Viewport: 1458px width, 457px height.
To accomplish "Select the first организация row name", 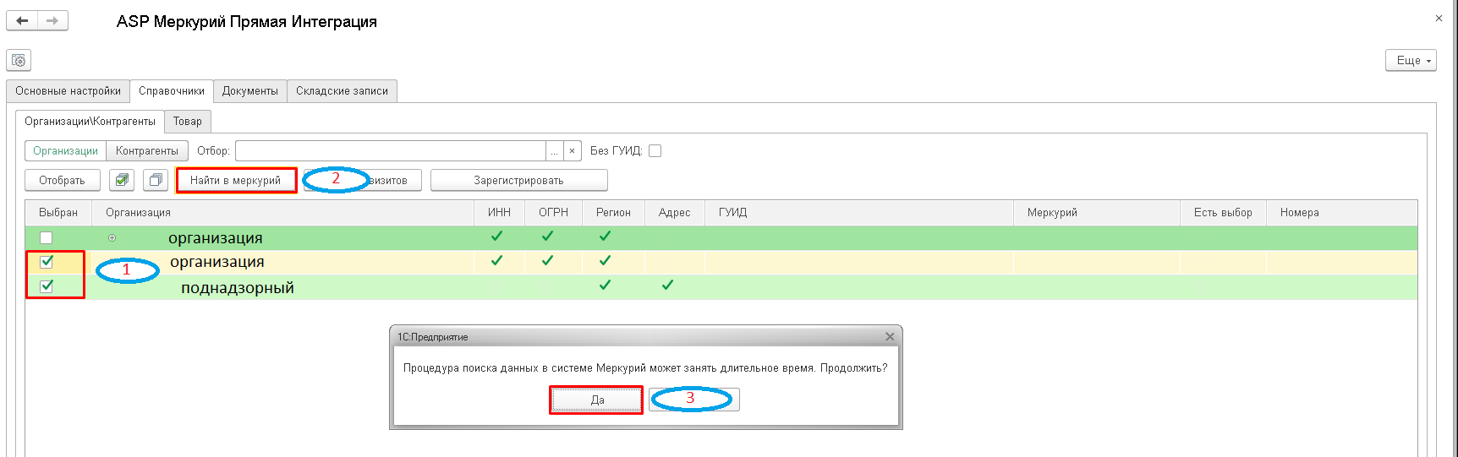I will pos(216,237).
